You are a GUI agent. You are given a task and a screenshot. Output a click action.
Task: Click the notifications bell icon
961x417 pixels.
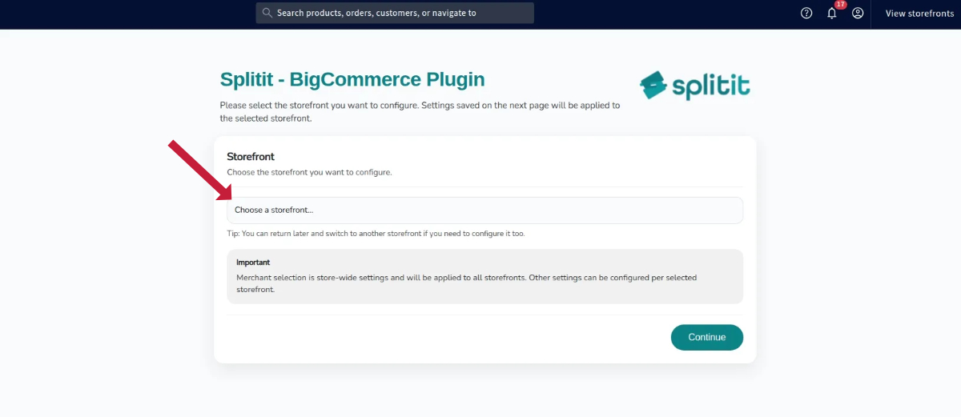[832, 14]
